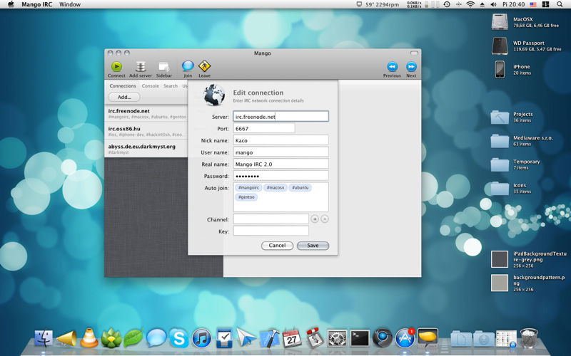This screenshot has width=571, height=356.
Task: Select the #ubuntu auto join token
Action: coord(300,187)
